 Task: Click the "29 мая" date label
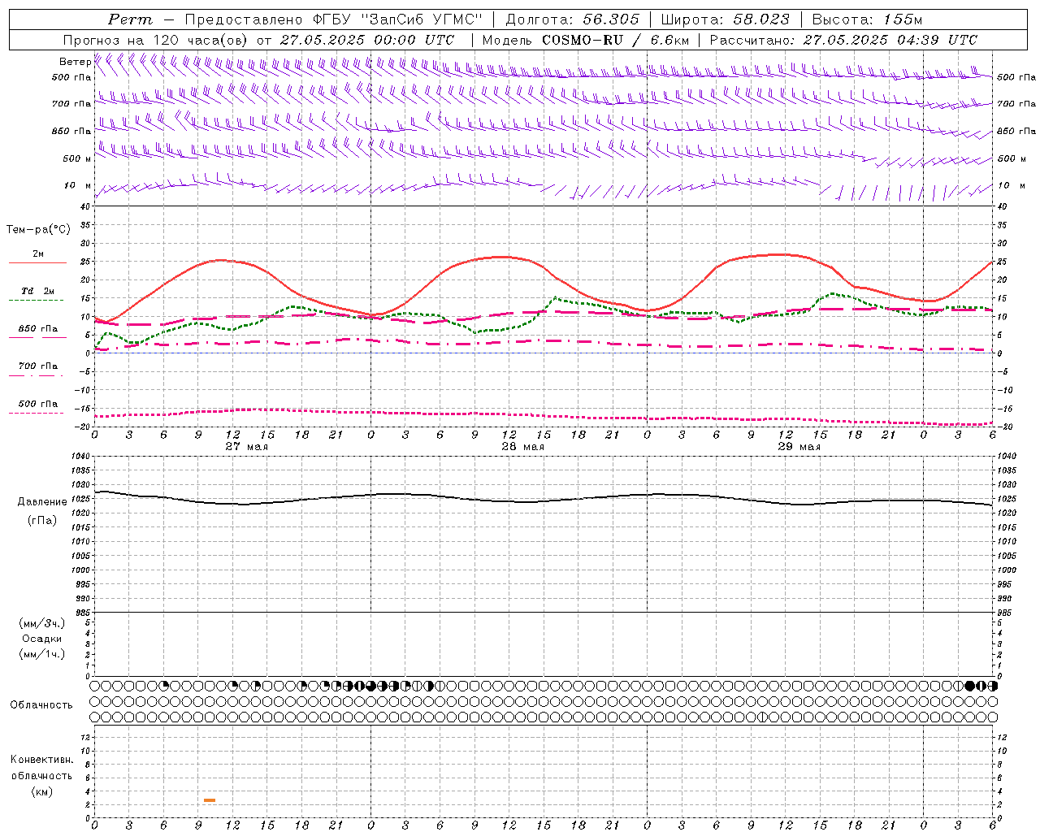(x=799, y=447)
